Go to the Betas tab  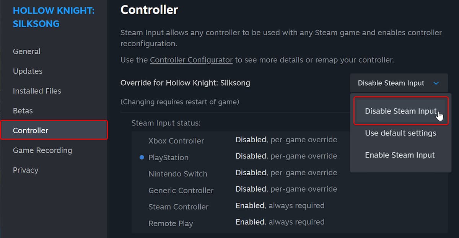[x=23, y=111]
